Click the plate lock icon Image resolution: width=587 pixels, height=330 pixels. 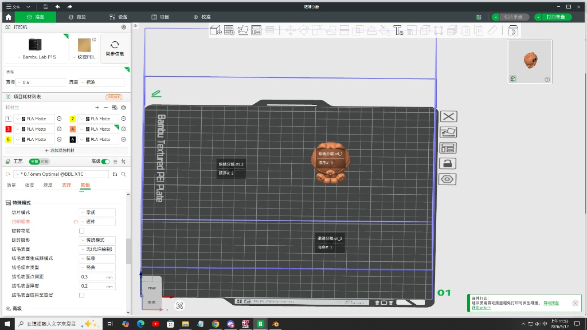click(x=448, y=163)
